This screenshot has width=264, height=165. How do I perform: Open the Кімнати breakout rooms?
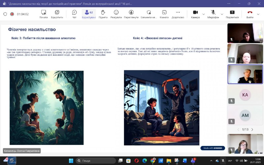164,14
